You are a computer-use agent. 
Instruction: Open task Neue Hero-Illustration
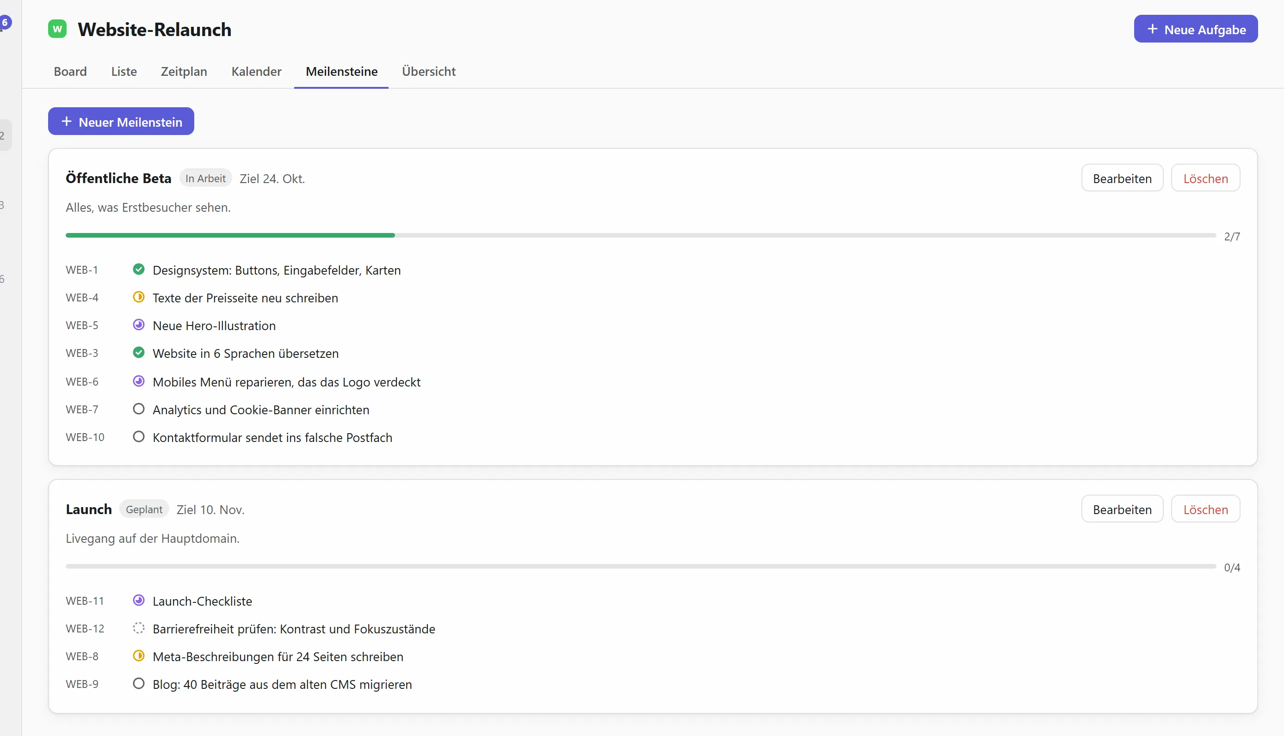(x=215, y=326)
